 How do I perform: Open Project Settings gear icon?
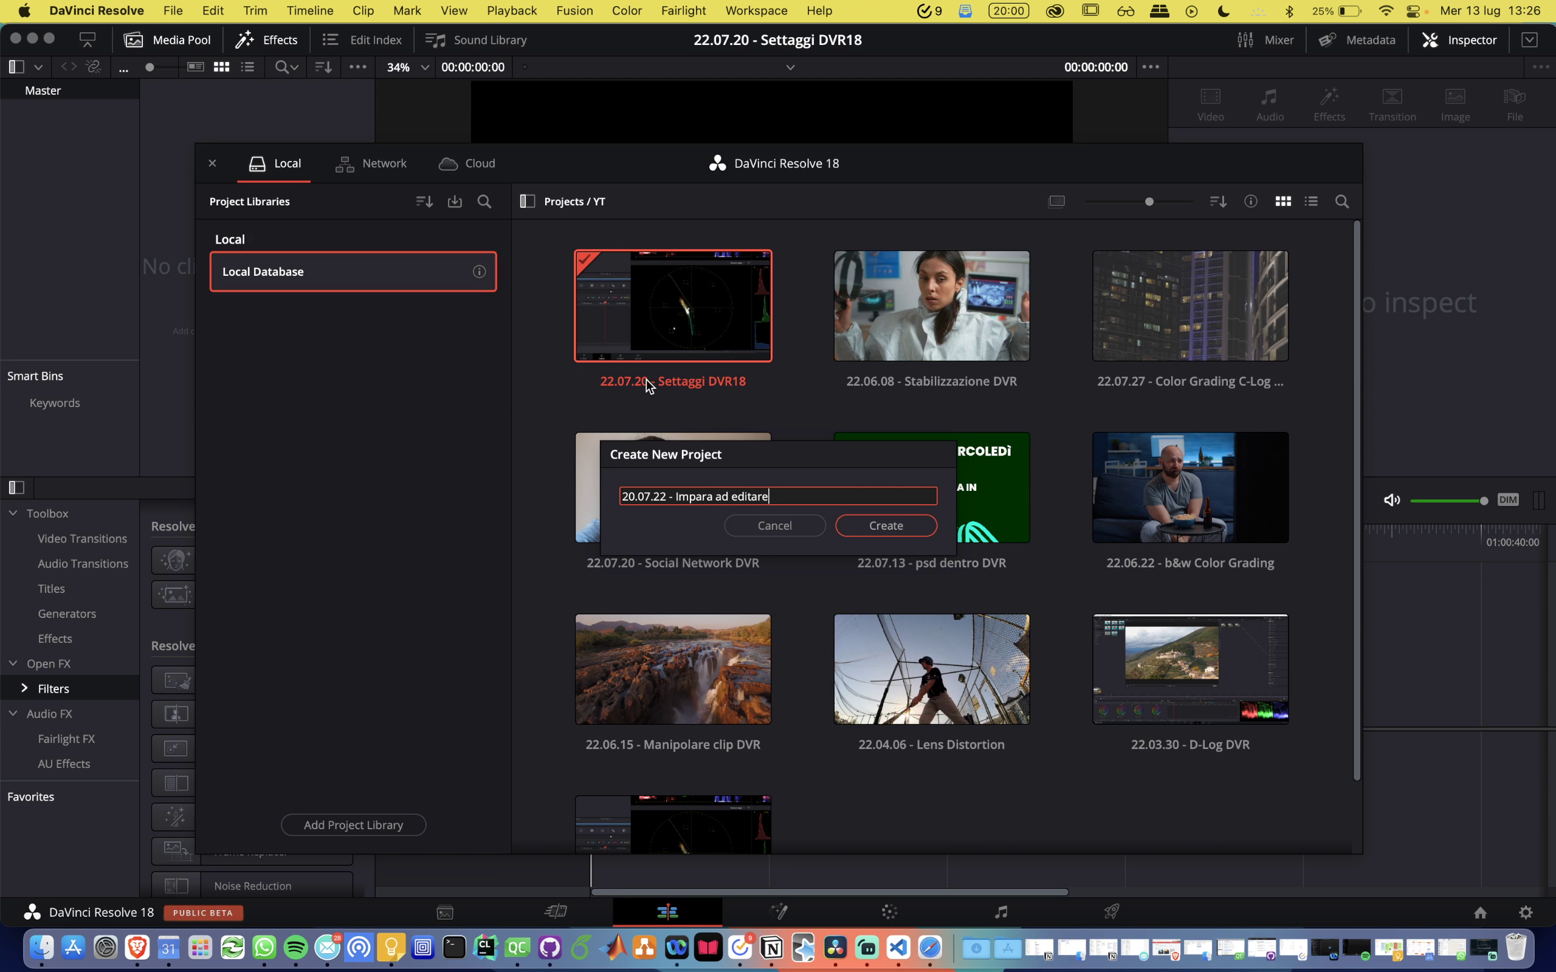(1526, 912)
